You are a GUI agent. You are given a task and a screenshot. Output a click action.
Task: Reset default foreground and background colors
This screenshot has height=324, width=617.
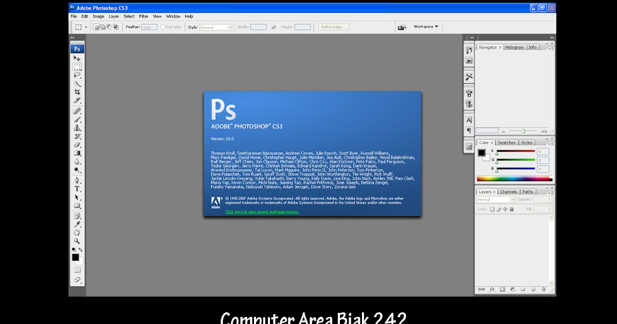pos(74,250)
